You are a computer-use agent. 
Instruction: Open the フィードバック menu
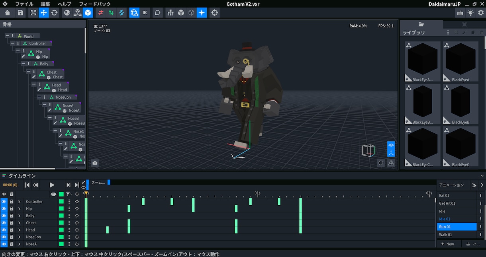[x=95, y=4]
